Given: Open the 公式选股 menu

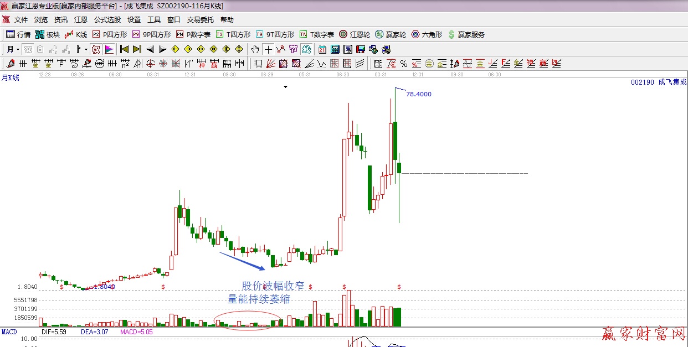Looking at the screenshot, I should tap(107, 20).
